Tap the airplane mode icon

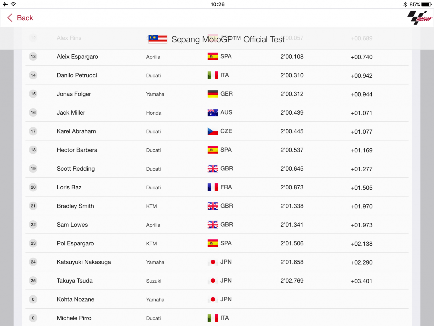[x=5, y=4]
